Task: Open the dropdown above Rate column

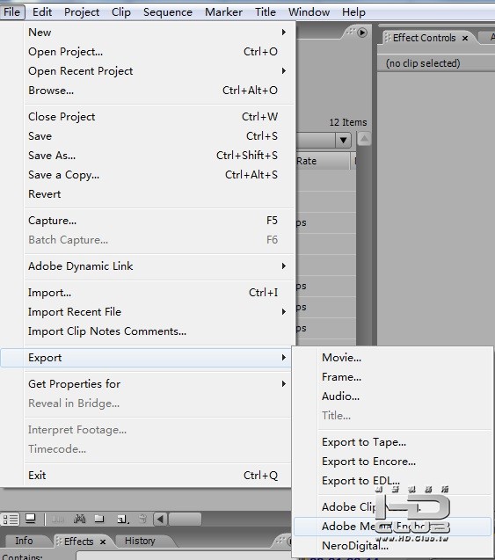Action: click(x=343, y=140)
